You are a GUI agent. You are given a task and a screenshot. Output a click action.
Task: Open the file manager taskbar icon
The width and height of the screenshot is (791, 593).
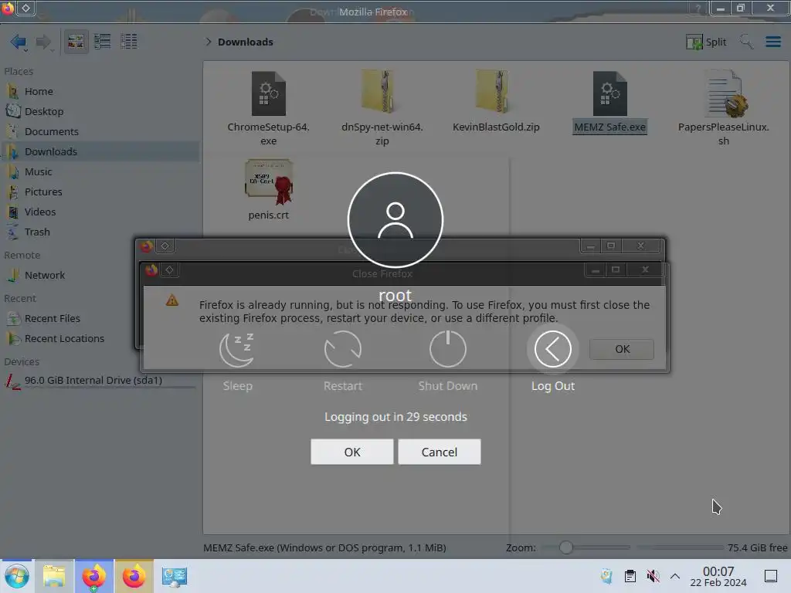[x=54, y=576]
